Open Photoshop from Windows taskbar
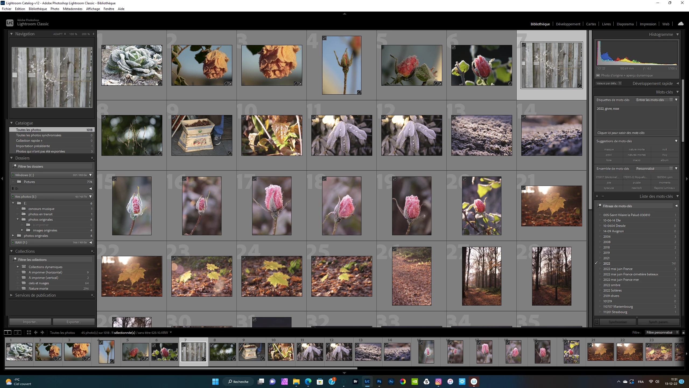The width and height of the screenshot is (689, 388). (379, 382)
